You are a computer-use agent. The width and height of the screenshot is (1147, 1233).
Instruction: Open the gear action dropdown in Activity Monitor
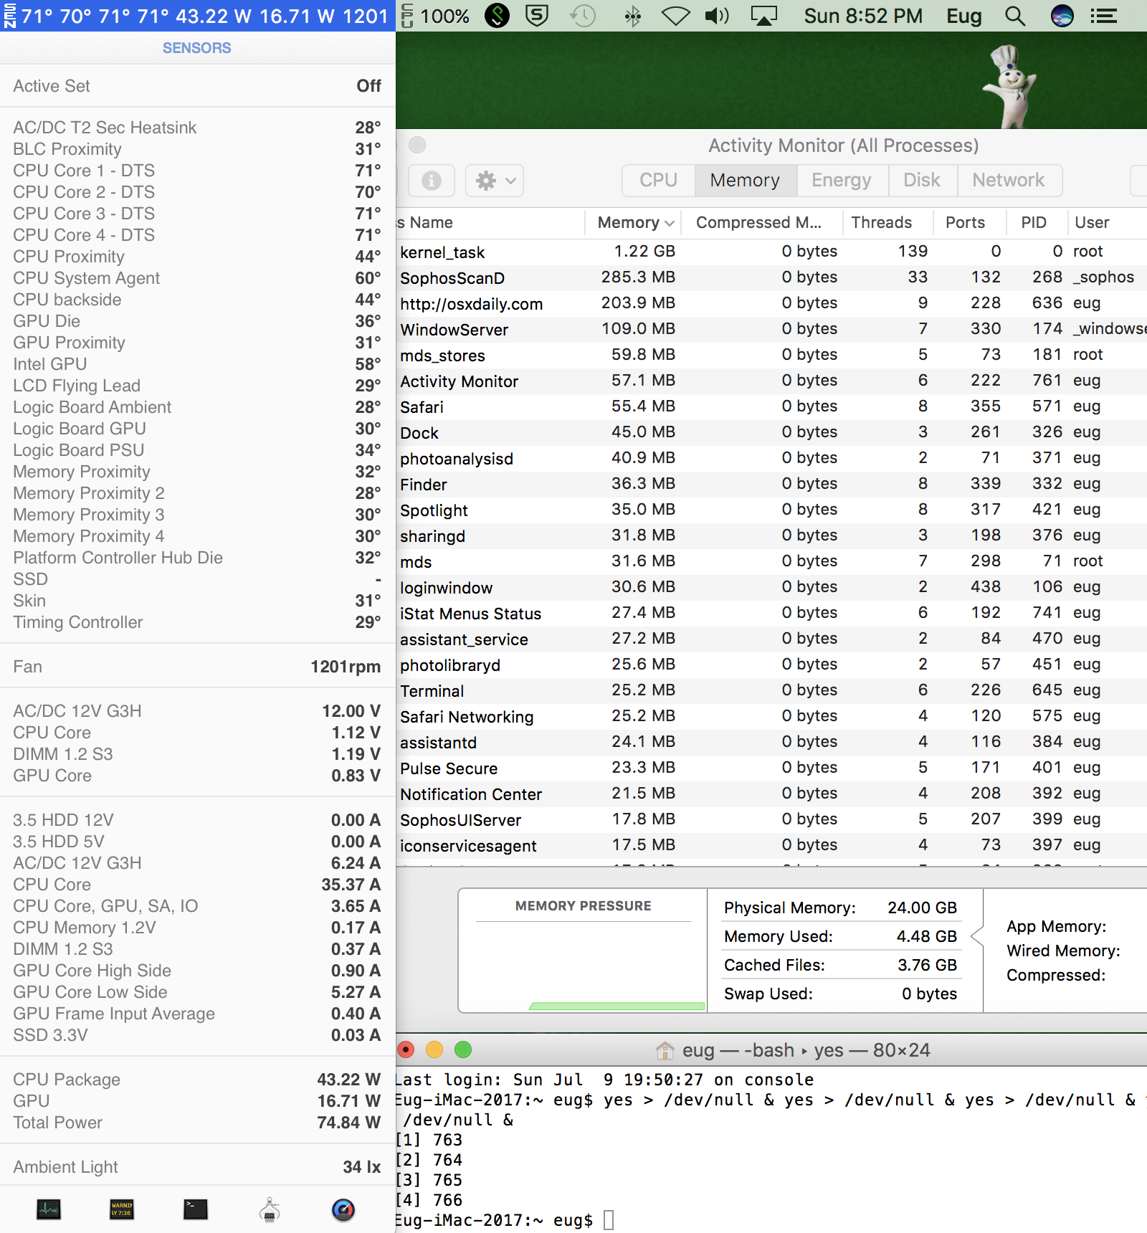pyautogui.click(x=495, y=181)
